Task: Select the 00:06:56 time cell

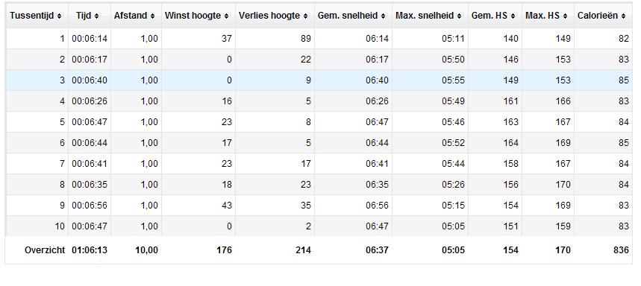Action: click(x=90, y=206)
